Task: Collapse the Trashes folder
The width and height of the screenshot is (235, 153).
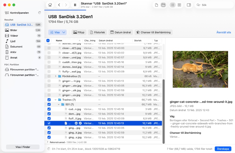Action: (x=56, y=100)
